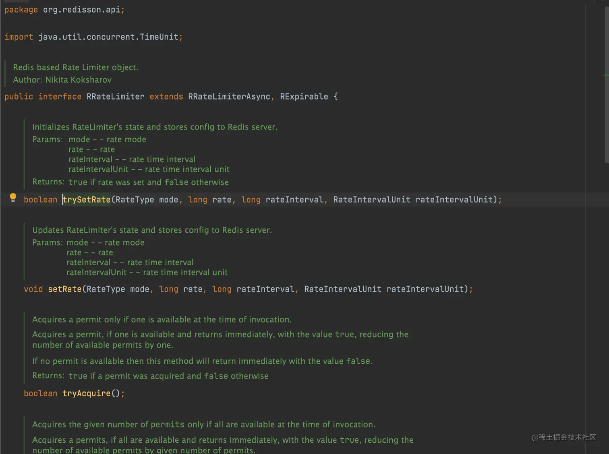Click org.redisson.api package name
Screen dimensions: 609x454
pyautogui.click(x=82, y=10)
